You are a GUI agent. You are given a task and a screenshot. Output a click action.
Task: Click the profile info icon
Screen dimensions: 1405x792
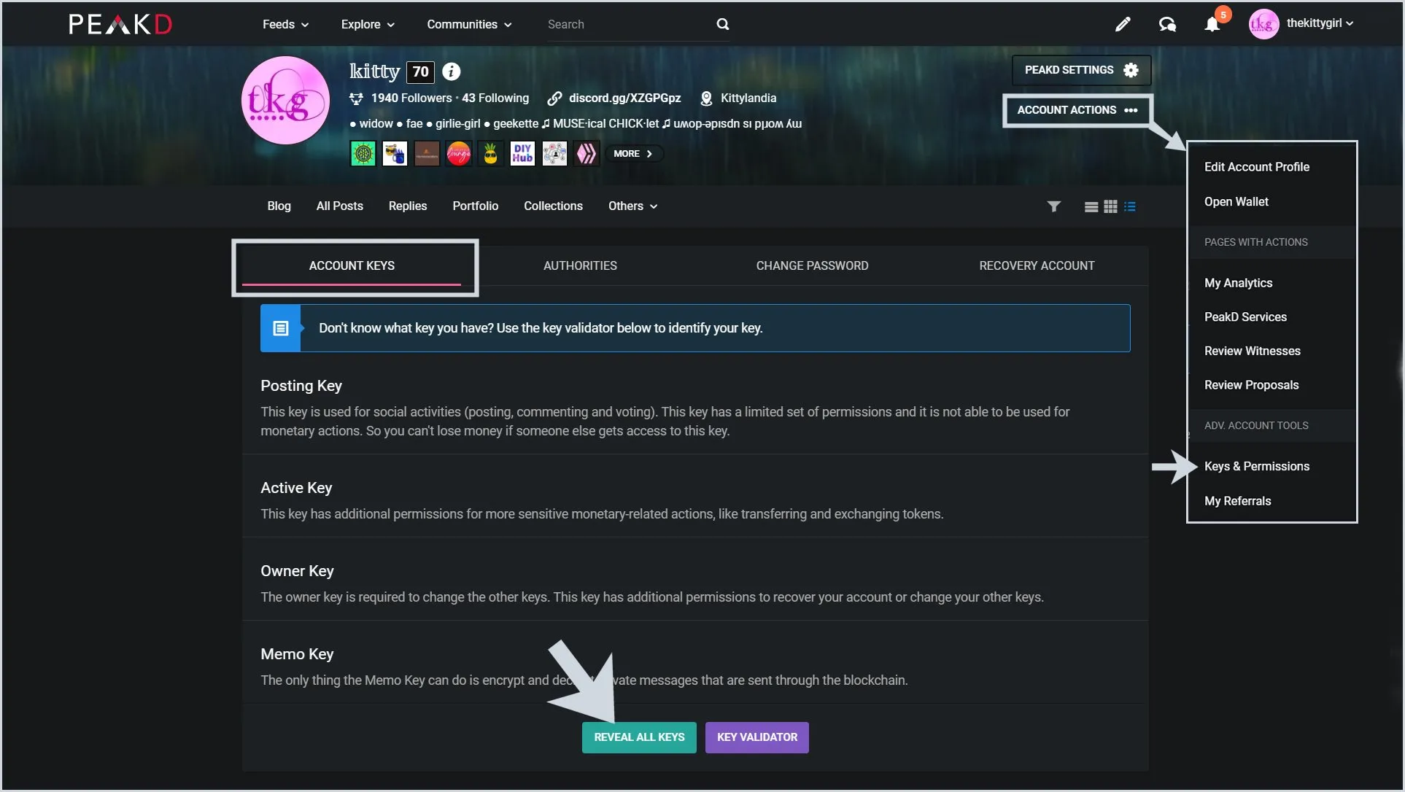pos(452,71)
